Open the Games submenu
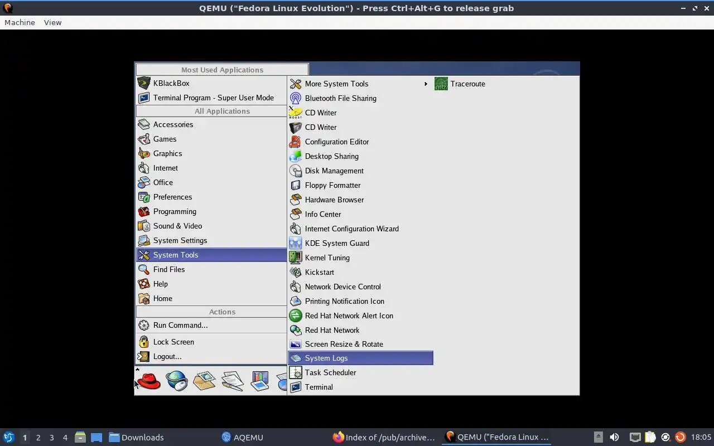 211,139
